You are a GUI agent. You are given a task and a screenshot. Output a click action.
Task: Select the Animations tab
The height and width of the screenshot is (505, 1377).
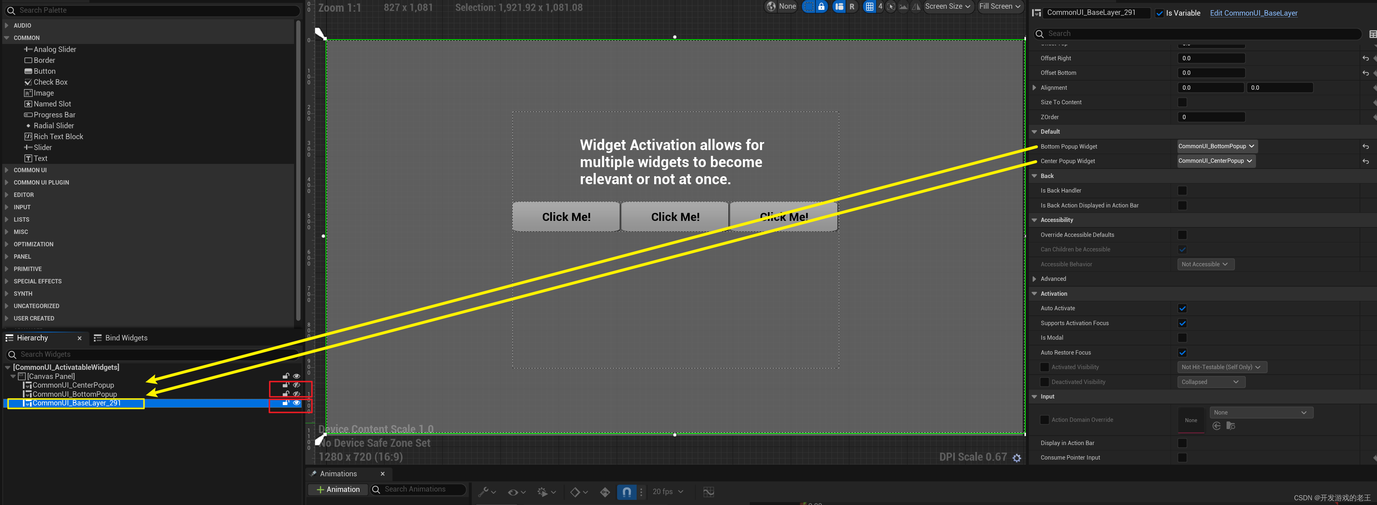click(x=338, y=473)
